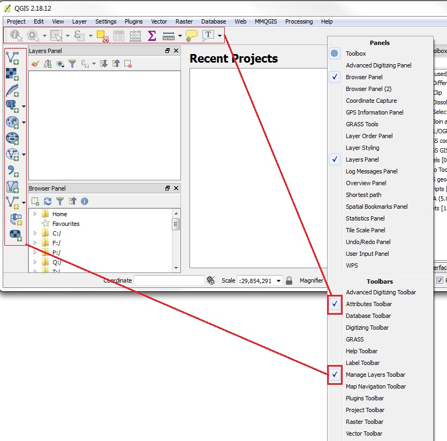Toggle extents display next to Coordinate field
The image size is (447, 441).
point(211,280)
